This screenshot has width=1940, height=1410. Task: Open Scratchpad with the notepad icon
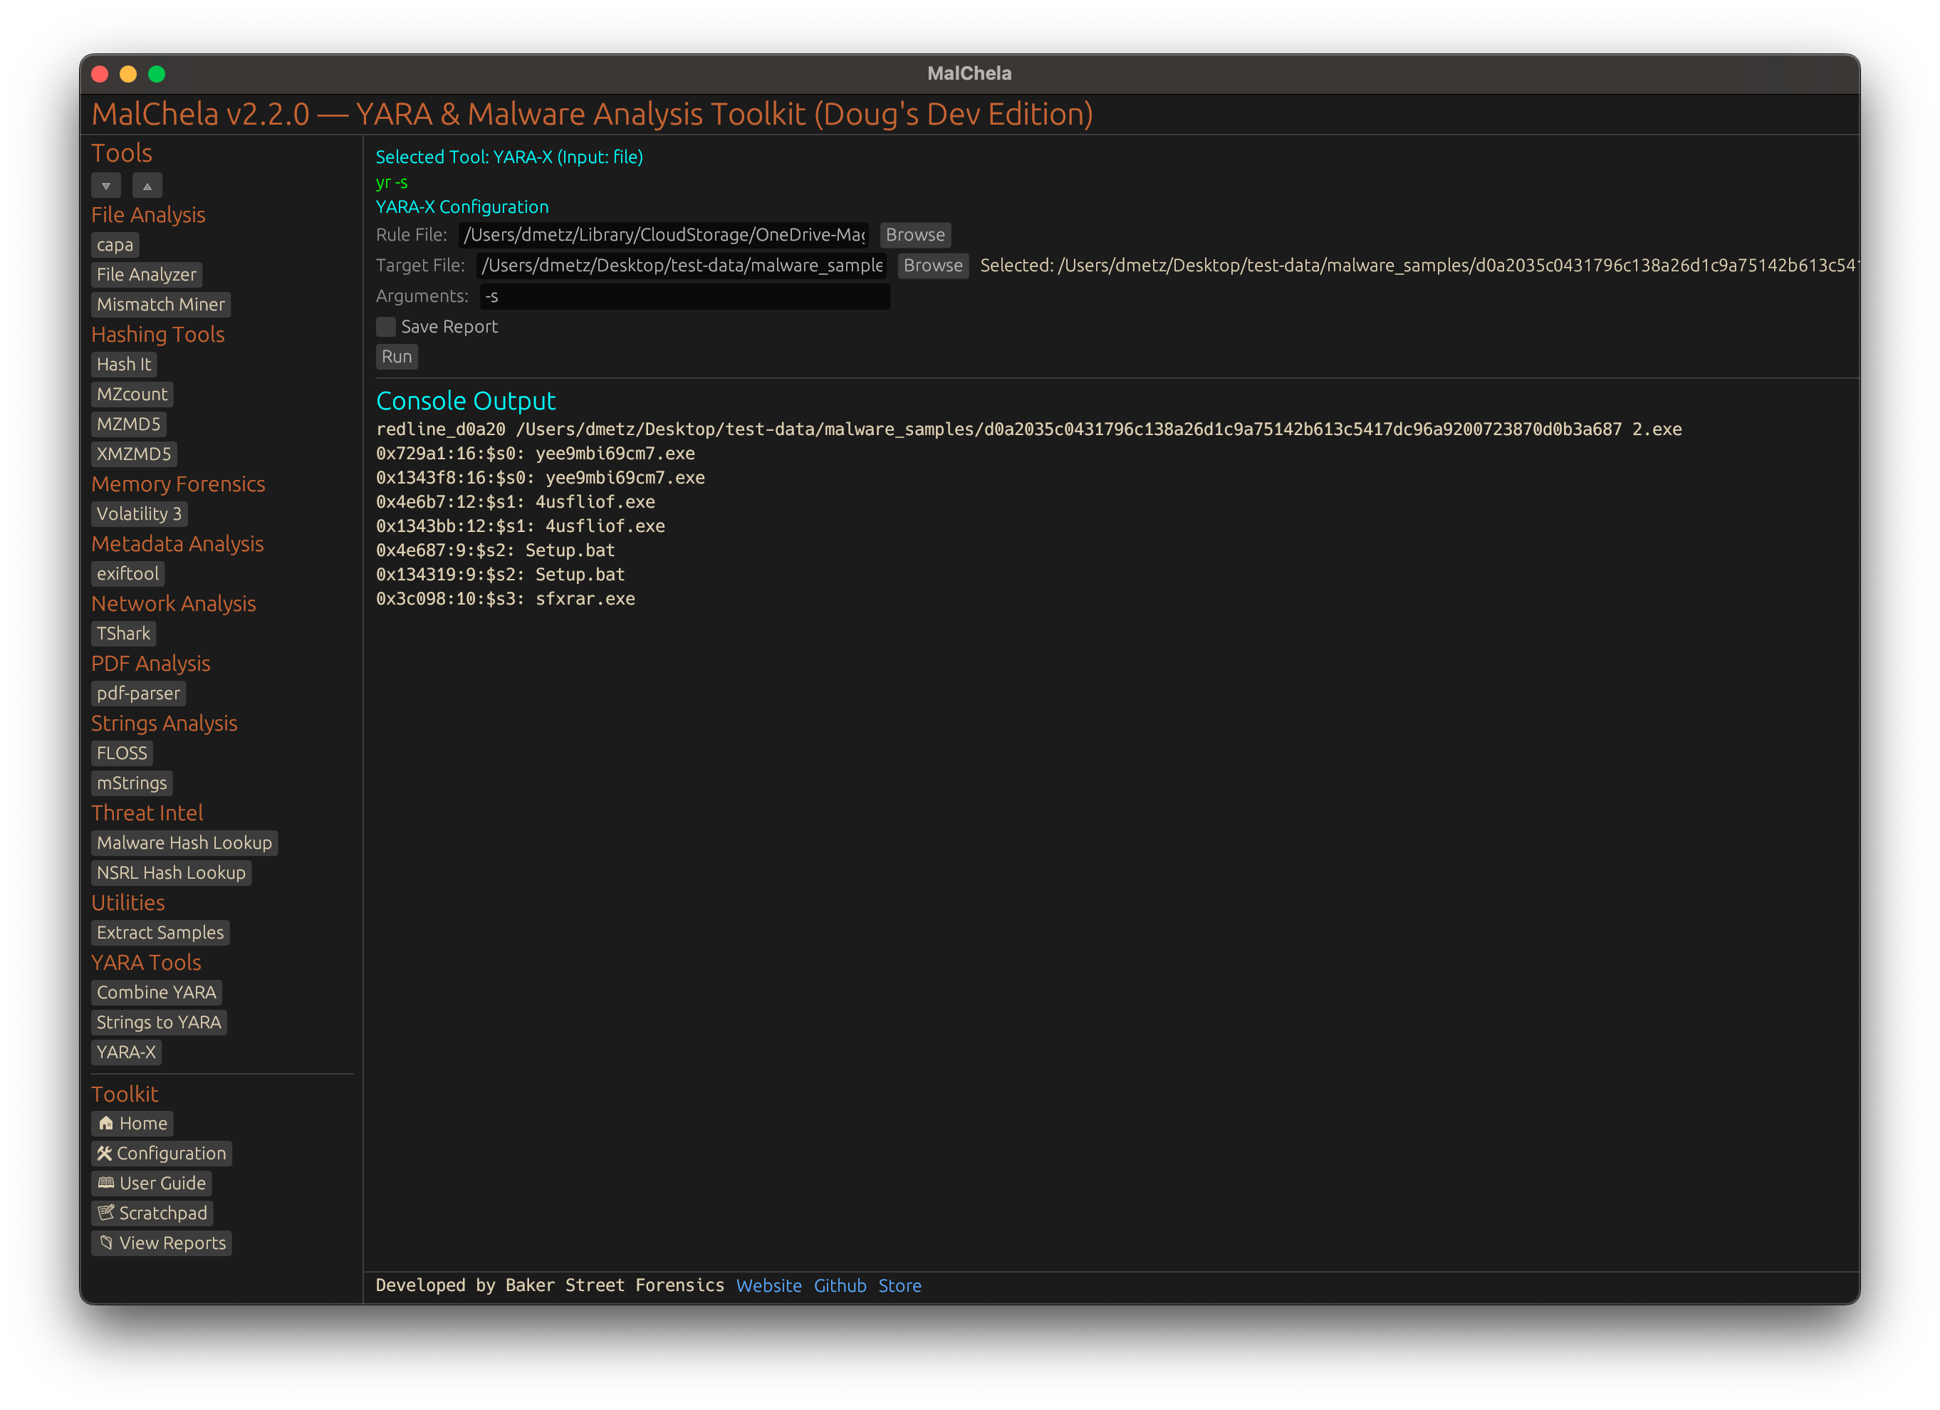pyautogui.click(x=152, y=1214)
